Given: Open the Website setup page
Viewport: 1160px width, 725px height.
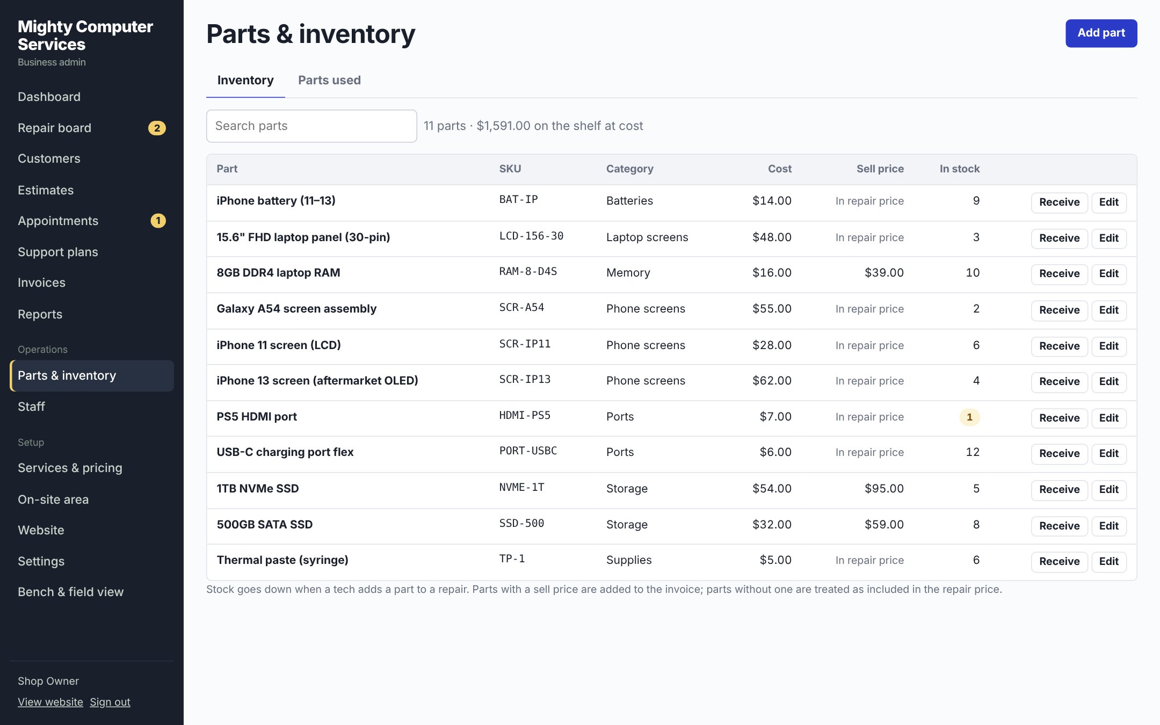Looking at the screenshot, I should click(x=91, y=530).
